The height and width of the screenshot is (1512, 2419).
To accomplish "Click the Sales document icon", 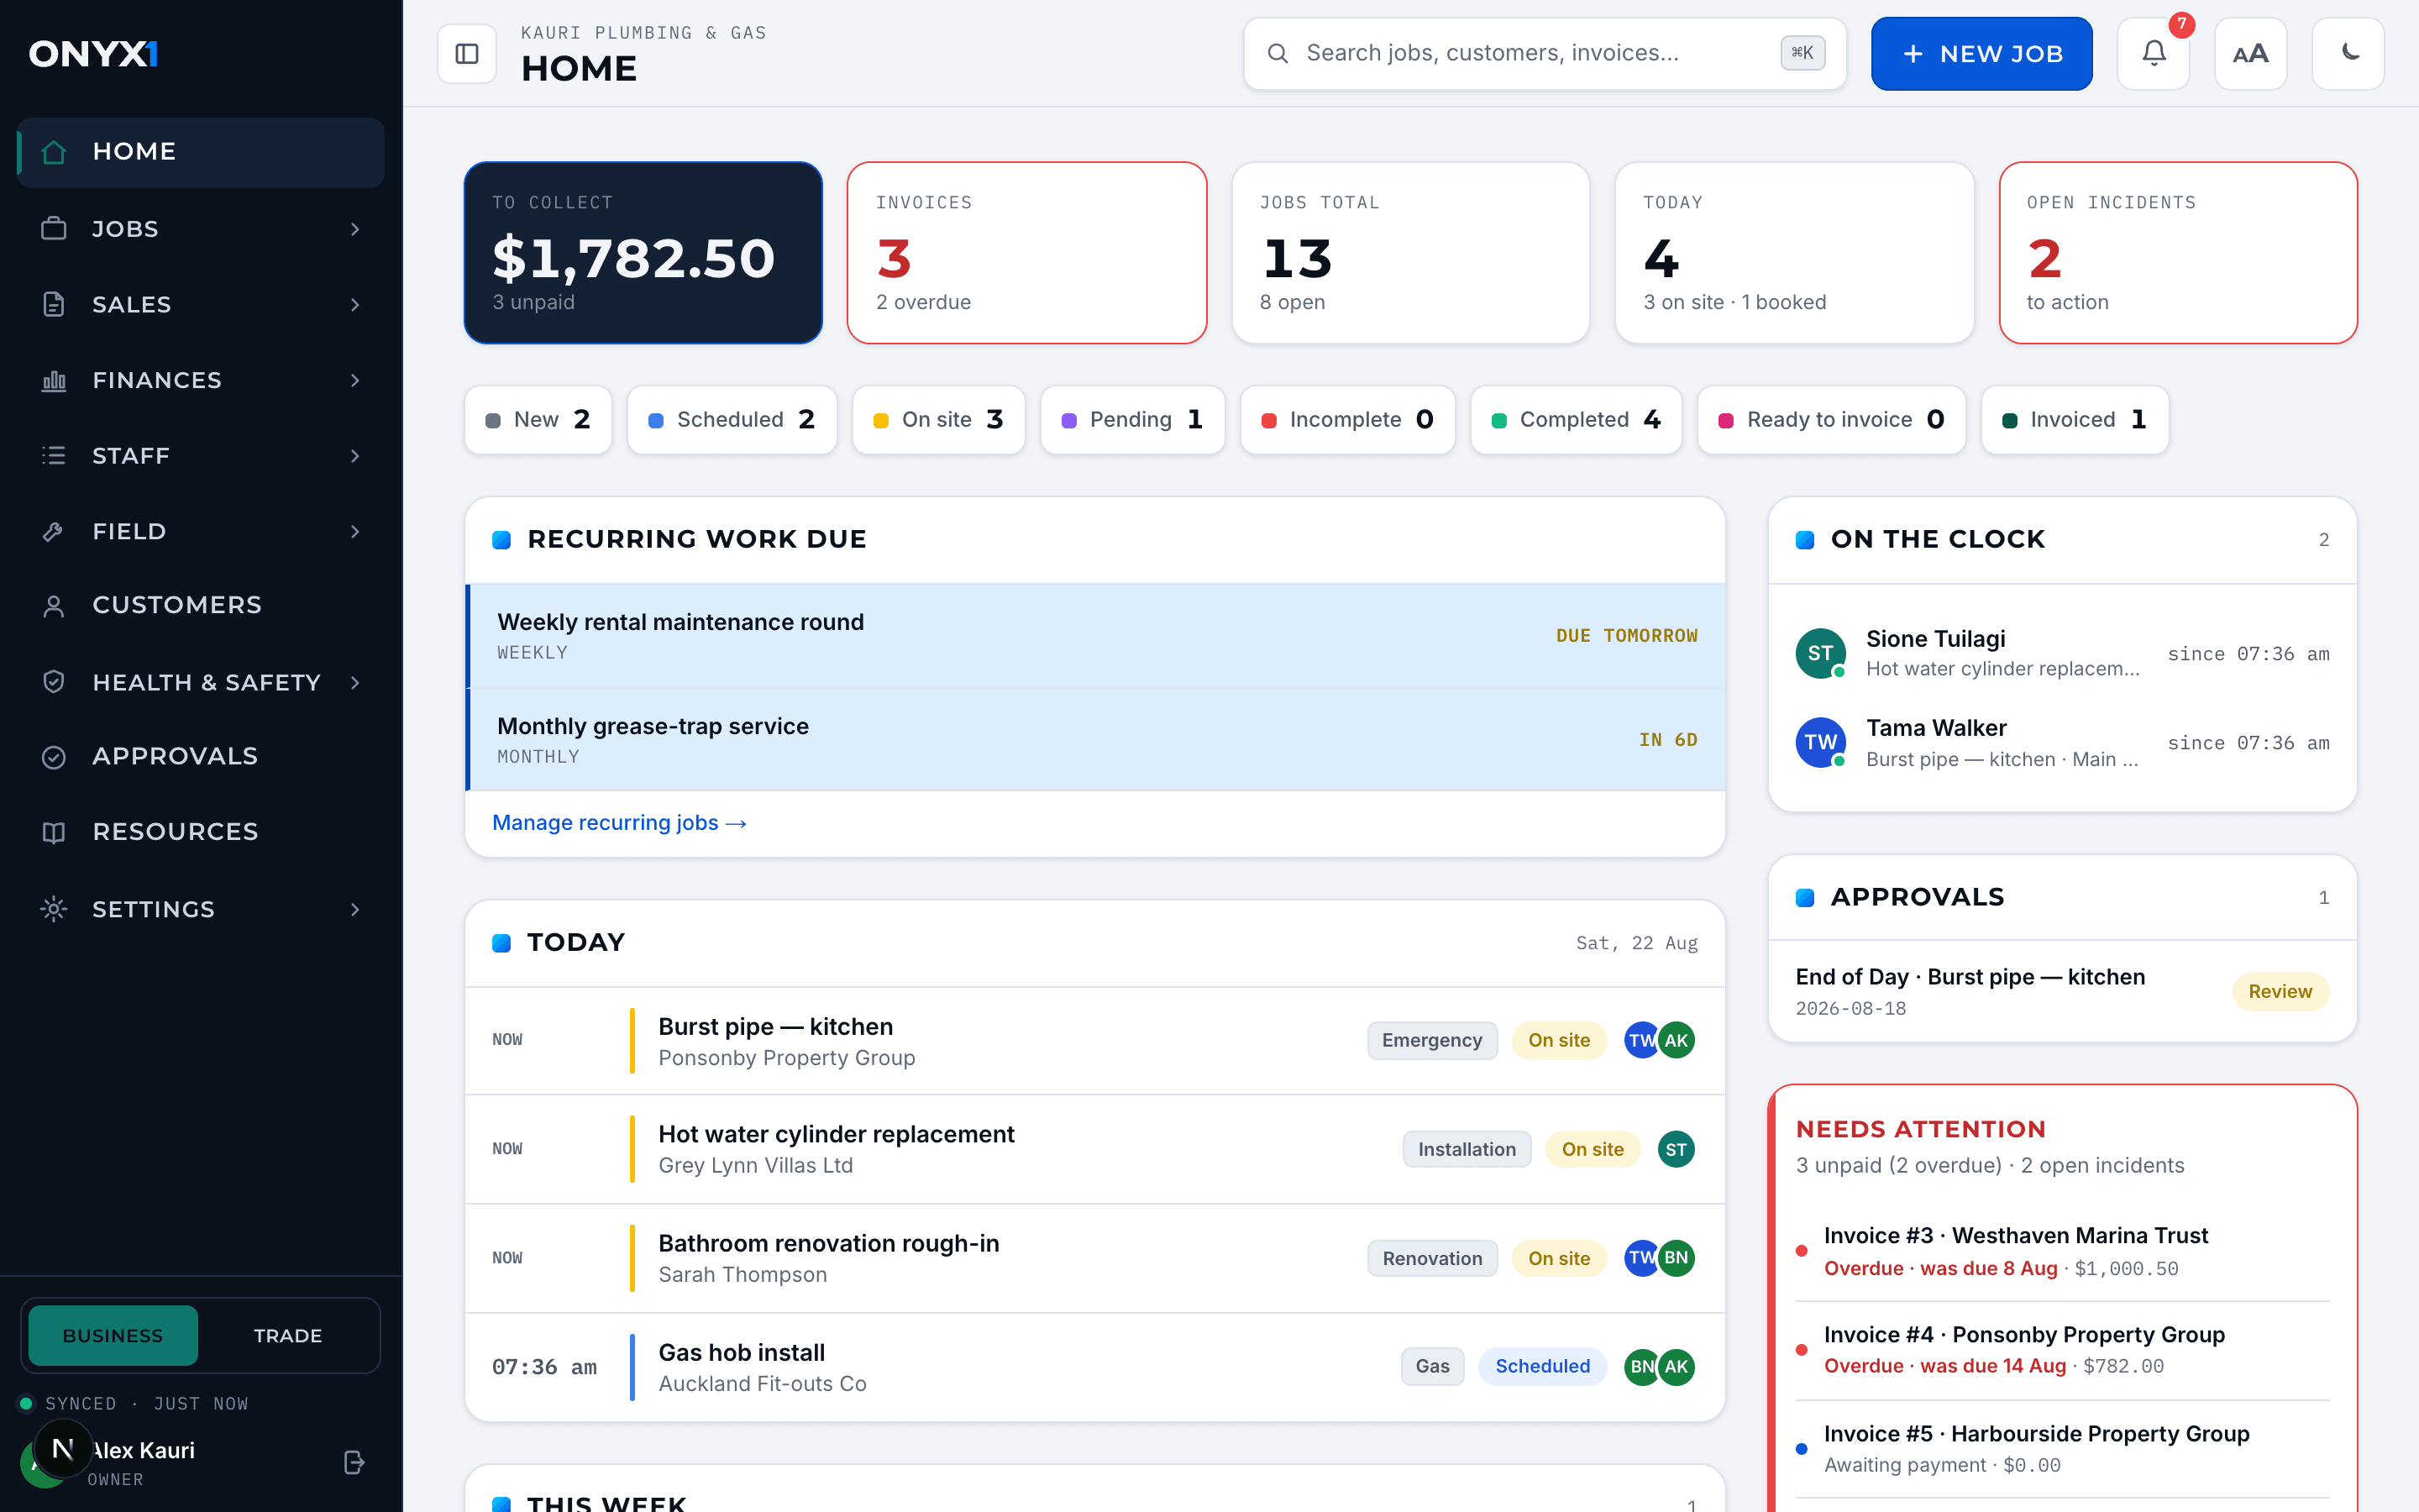I will pos(54,304).
